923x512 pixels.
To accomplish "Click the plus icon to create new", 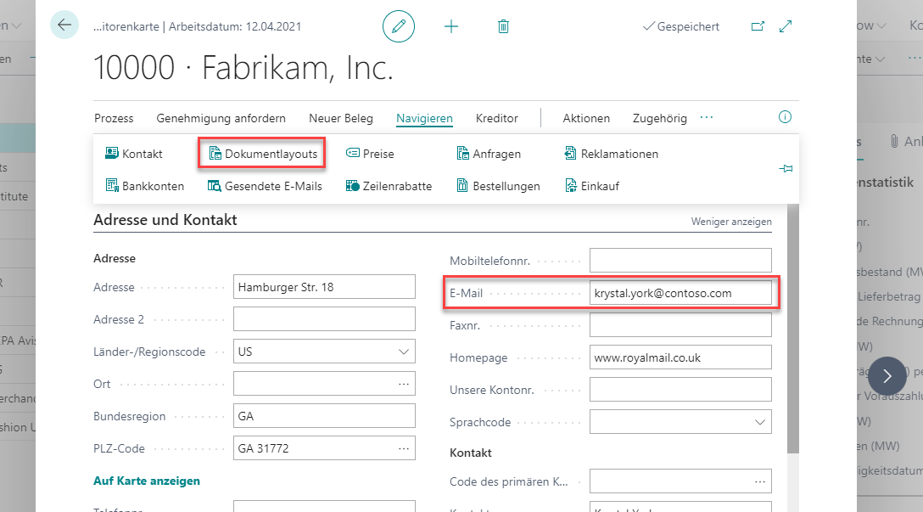I will 451,26.
